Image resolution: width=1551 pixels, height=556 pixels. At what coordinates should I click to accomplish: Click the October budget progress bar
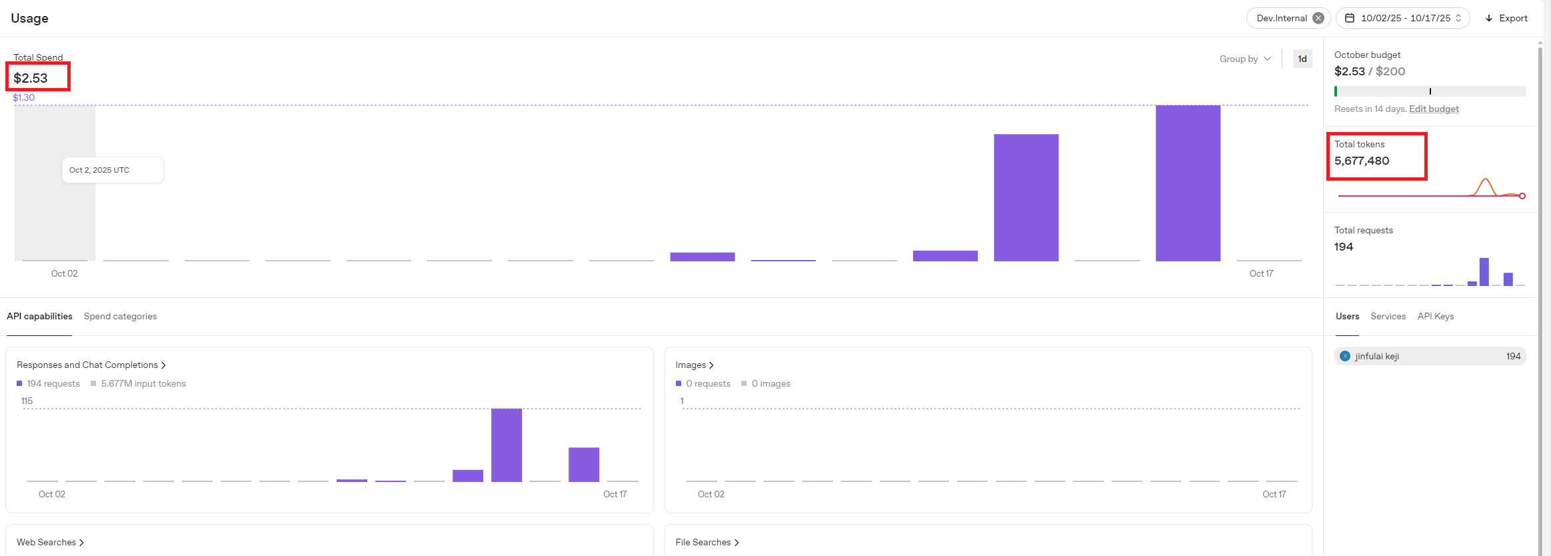click(x=1430, y=91)
